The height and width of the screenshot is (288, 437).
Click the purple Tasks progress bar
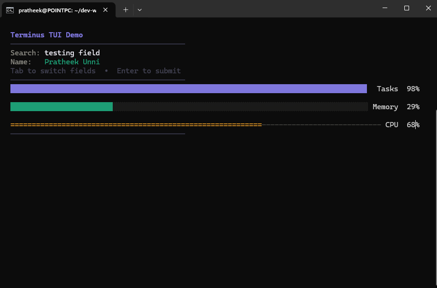coord(189,89)
